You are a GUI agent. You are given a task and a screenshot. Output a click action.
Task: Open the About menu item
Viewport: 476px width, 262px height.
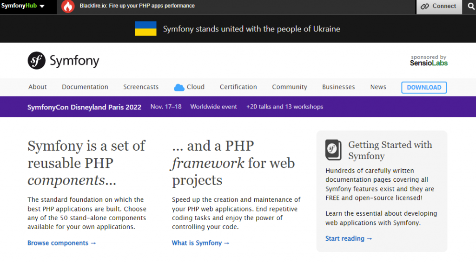pos(38,87)
